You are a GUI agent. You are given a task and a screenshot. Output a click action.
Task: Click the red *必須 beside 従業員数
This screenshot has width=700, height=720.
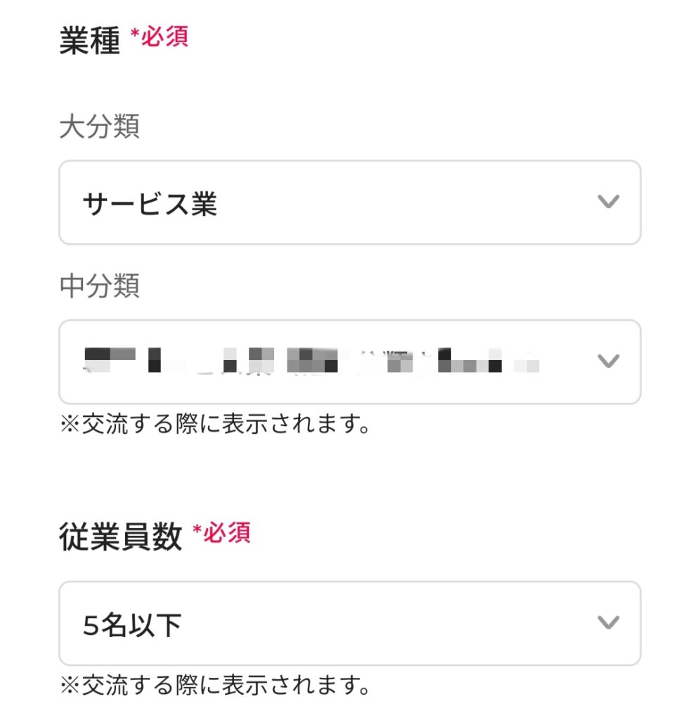(x=221, y=534)
